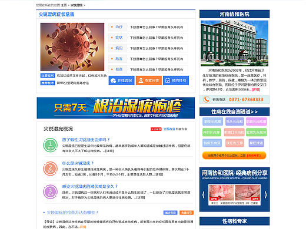Select the 龟头长肉粒 self-test tag
The height and width of the screenshot is (229, 306).
coord(234,122)
